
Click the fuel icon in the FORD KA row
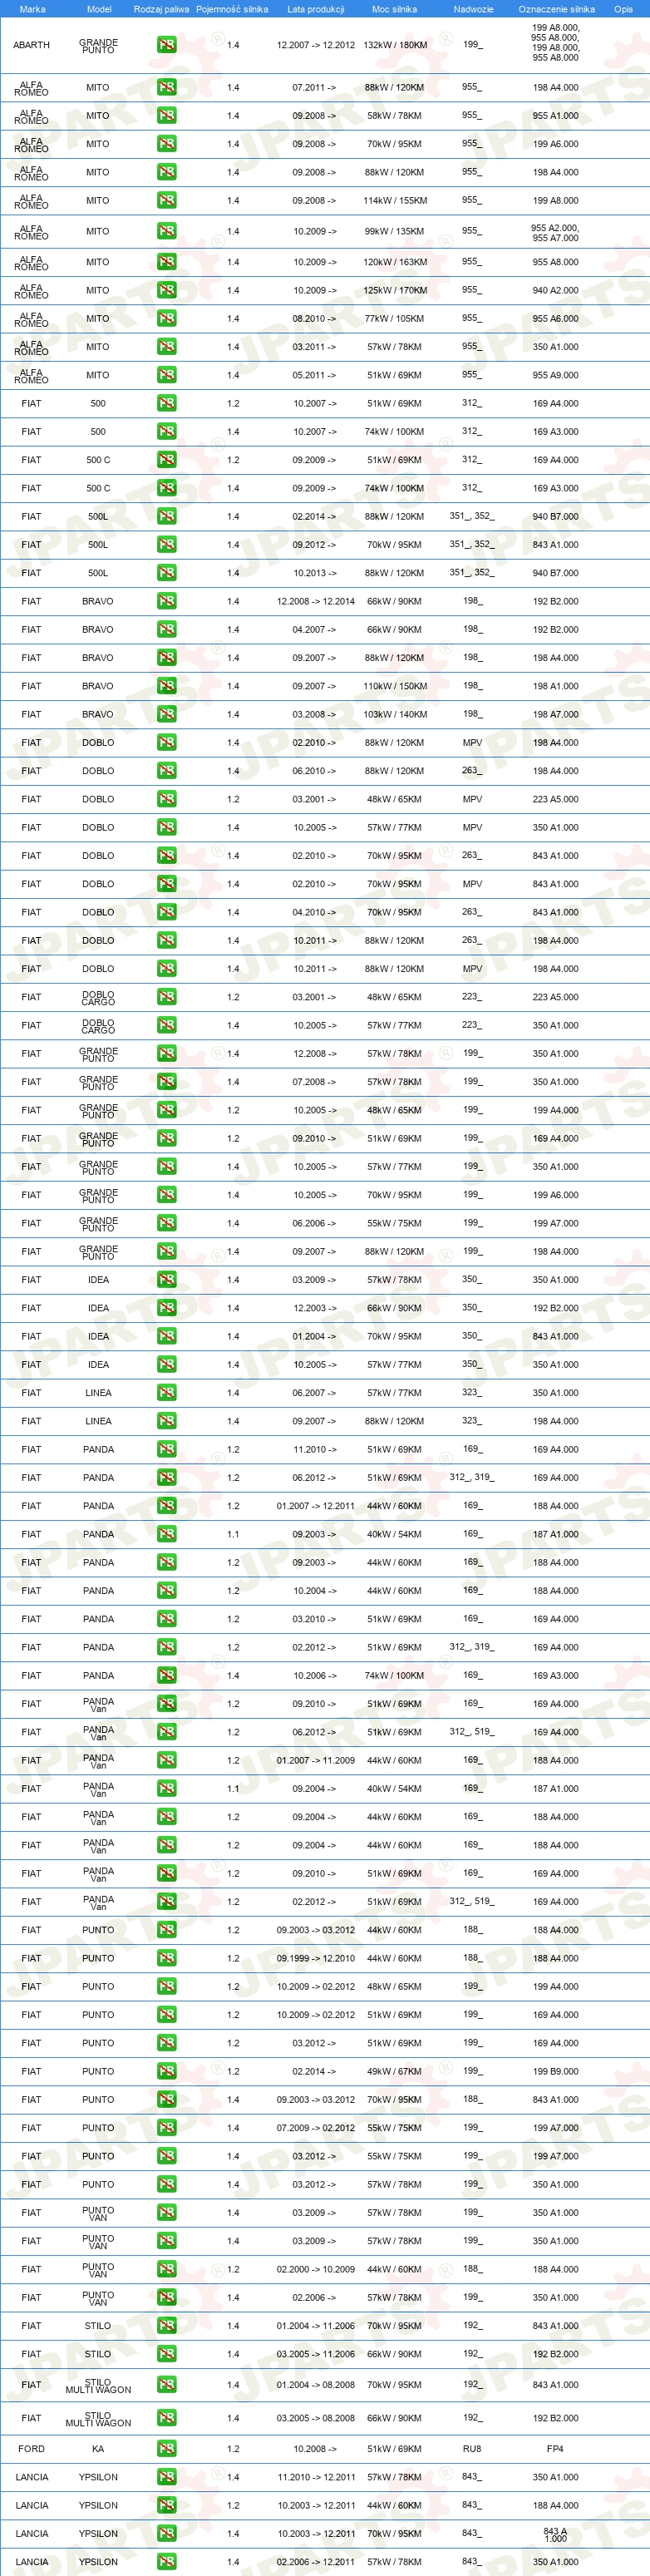tap(166, 2449)
